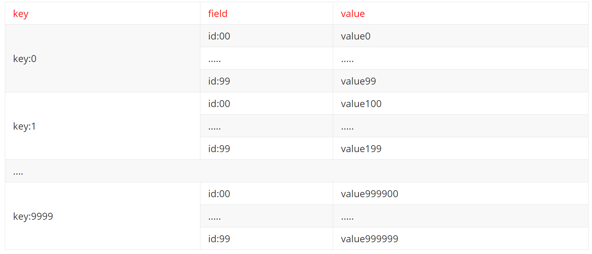
Task: Click the red "value" column header
Action: point(353,14)
